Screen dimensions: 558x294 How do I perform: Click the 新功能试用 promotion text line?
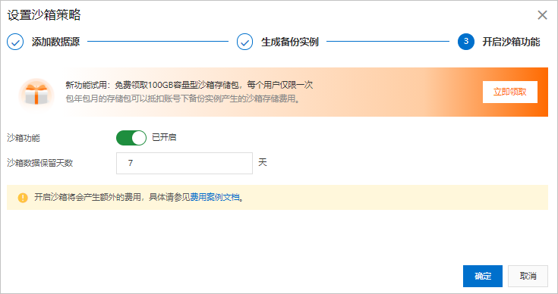click(x=189, y=85)
